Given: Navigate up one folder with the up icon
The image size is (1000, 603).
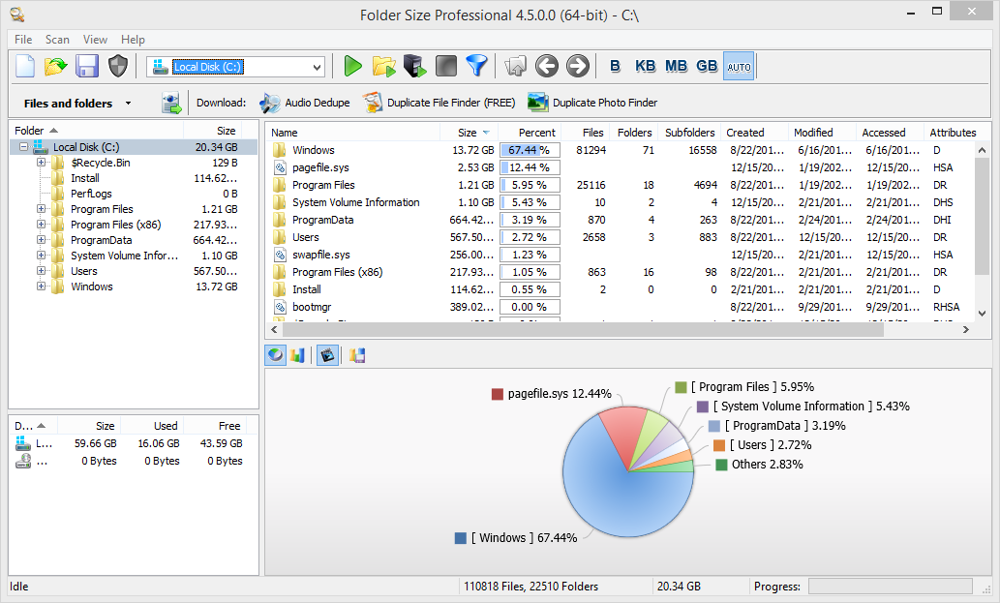Looking at the screenshot, I should (515, 66).
